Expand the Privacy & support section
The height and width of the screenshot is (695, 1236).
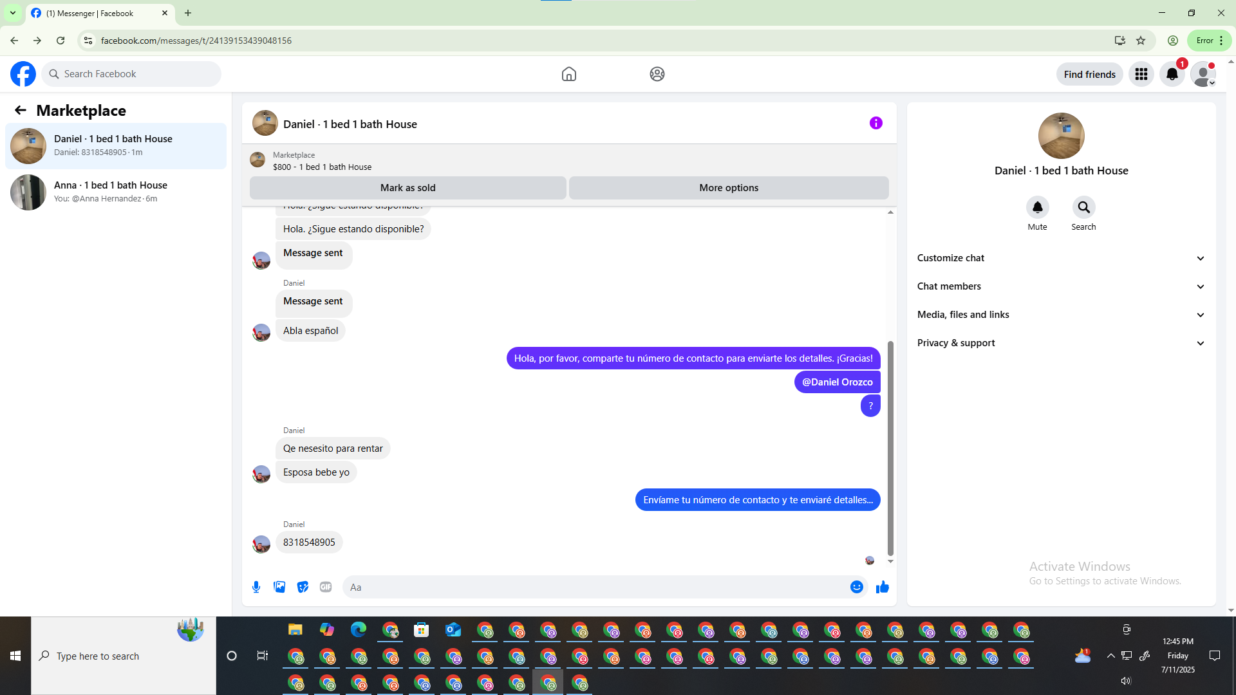pyautogui.click(x=1062, y=343)
